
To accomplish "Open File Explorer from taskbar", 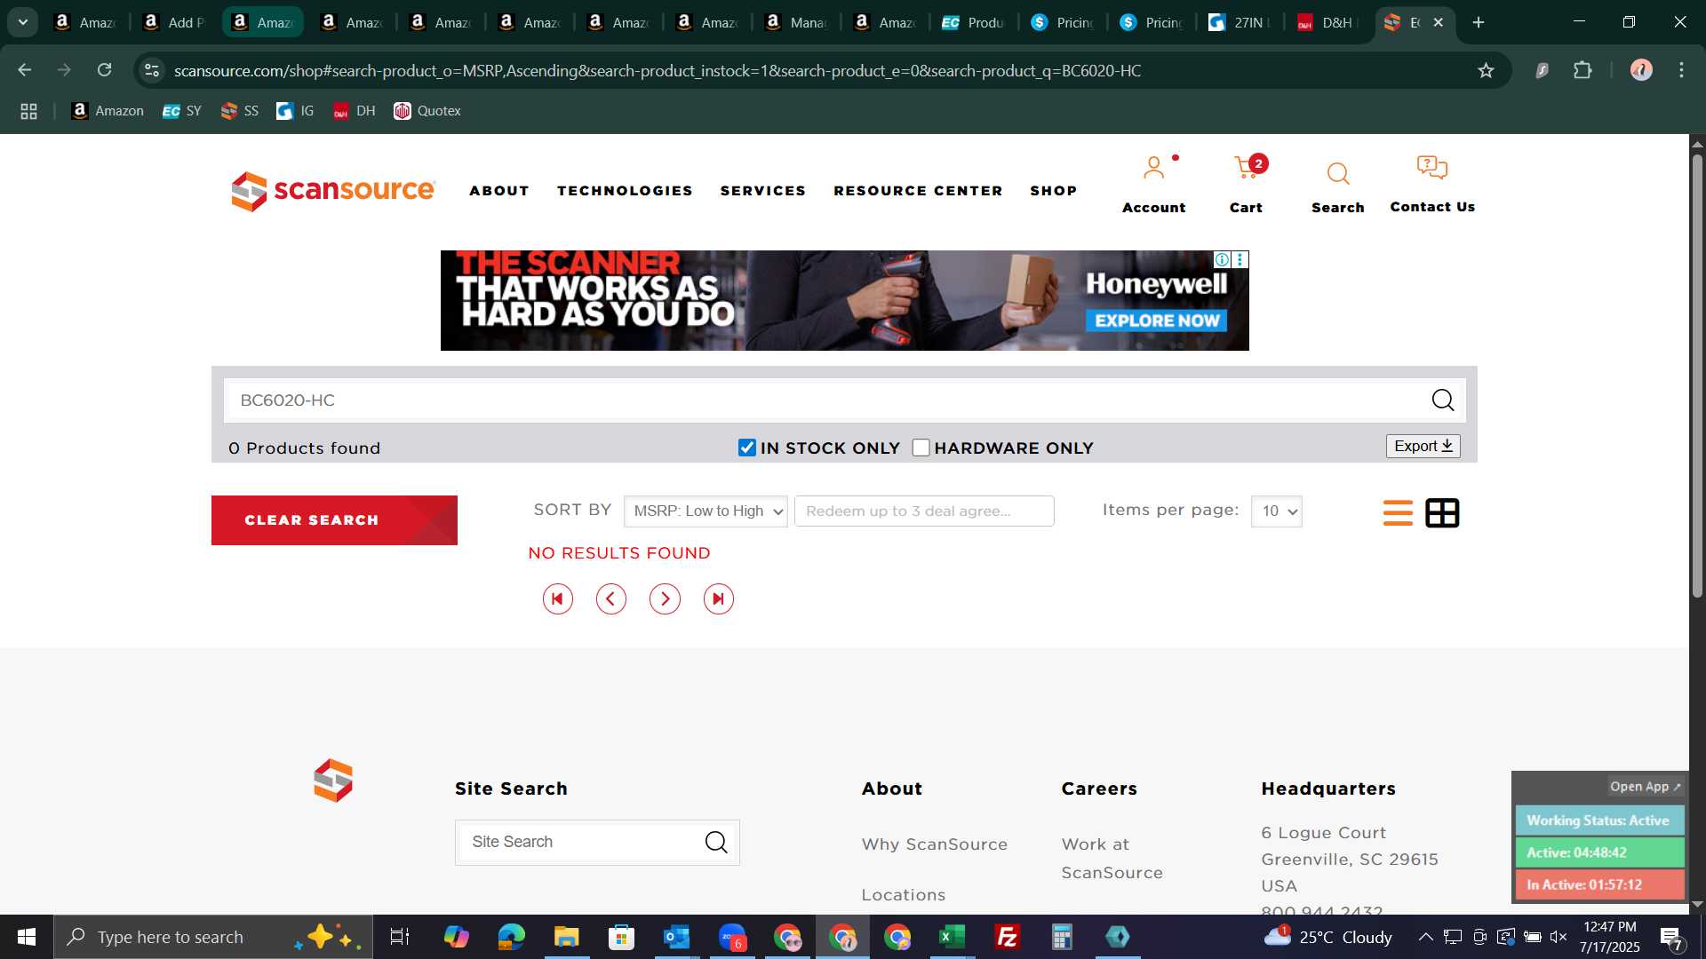I will (566, 937).
